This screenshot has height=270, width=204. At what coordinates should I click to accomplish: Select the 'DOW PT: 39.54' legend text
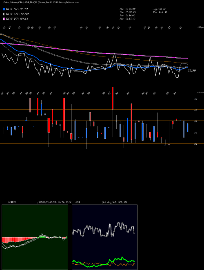tap(17, 19)
